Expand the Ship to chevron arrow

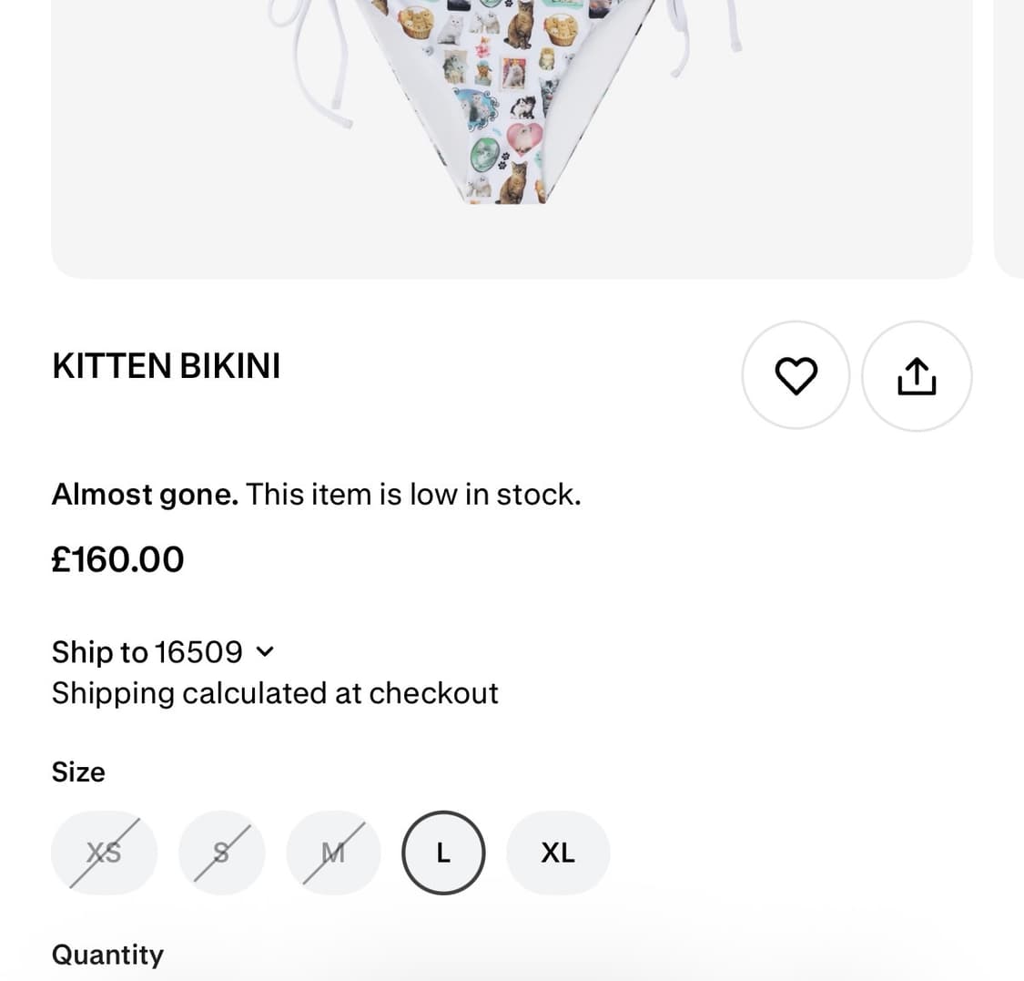[x=265, y=652]
